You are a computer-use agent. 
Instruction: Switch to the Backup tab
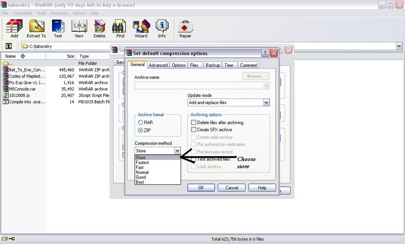tap(213, 65)
